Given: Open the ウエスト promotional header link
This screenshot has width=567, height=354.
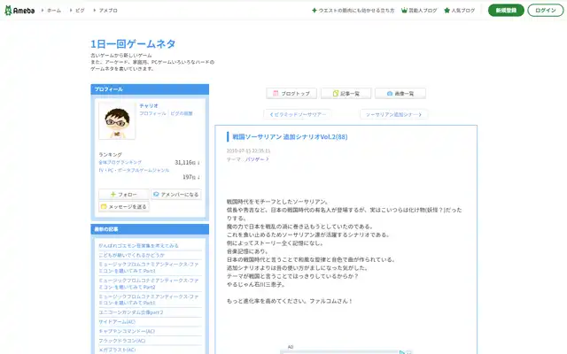Looking at the screenshot, I should pyautogui.click(x=353, y=11).
